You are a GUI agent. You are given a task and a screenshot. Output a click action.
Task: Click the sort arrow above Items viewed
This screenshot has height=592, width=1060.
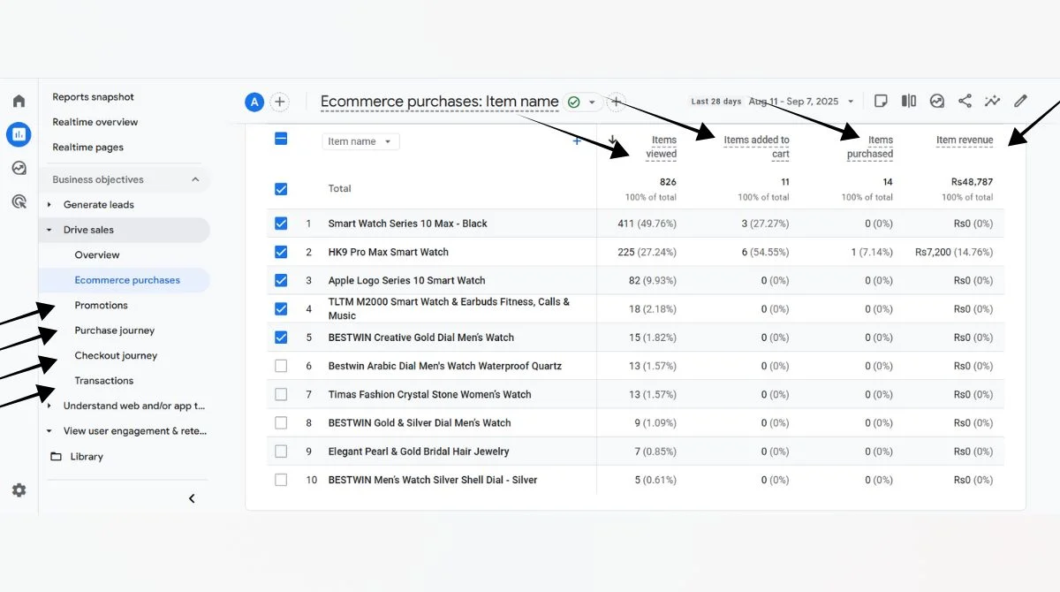(x=613, y=140)
